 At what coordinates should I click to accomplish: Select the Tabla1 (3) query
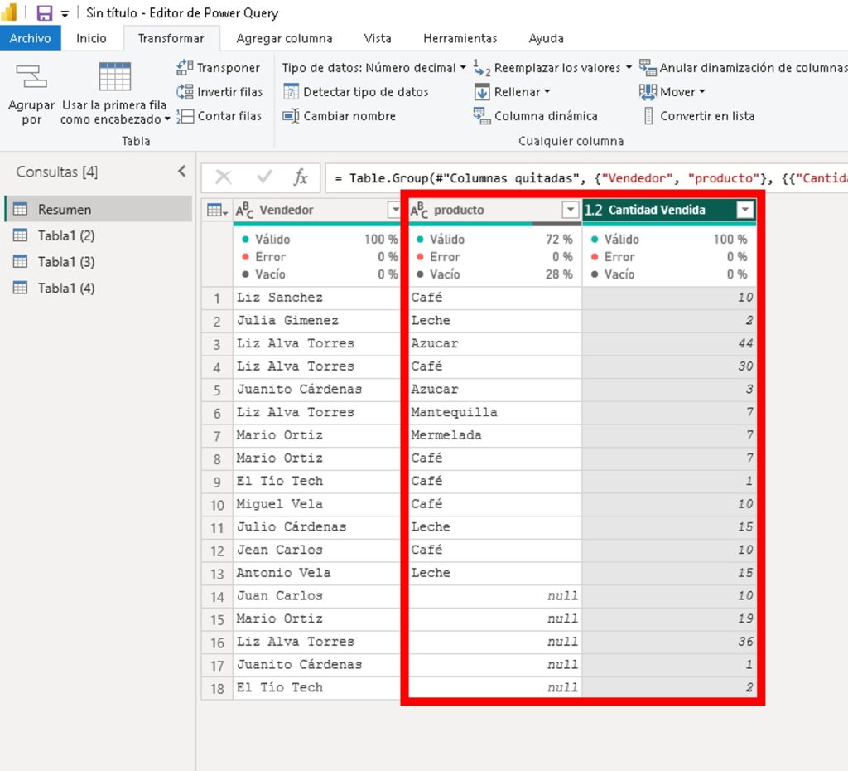(66, 262)
